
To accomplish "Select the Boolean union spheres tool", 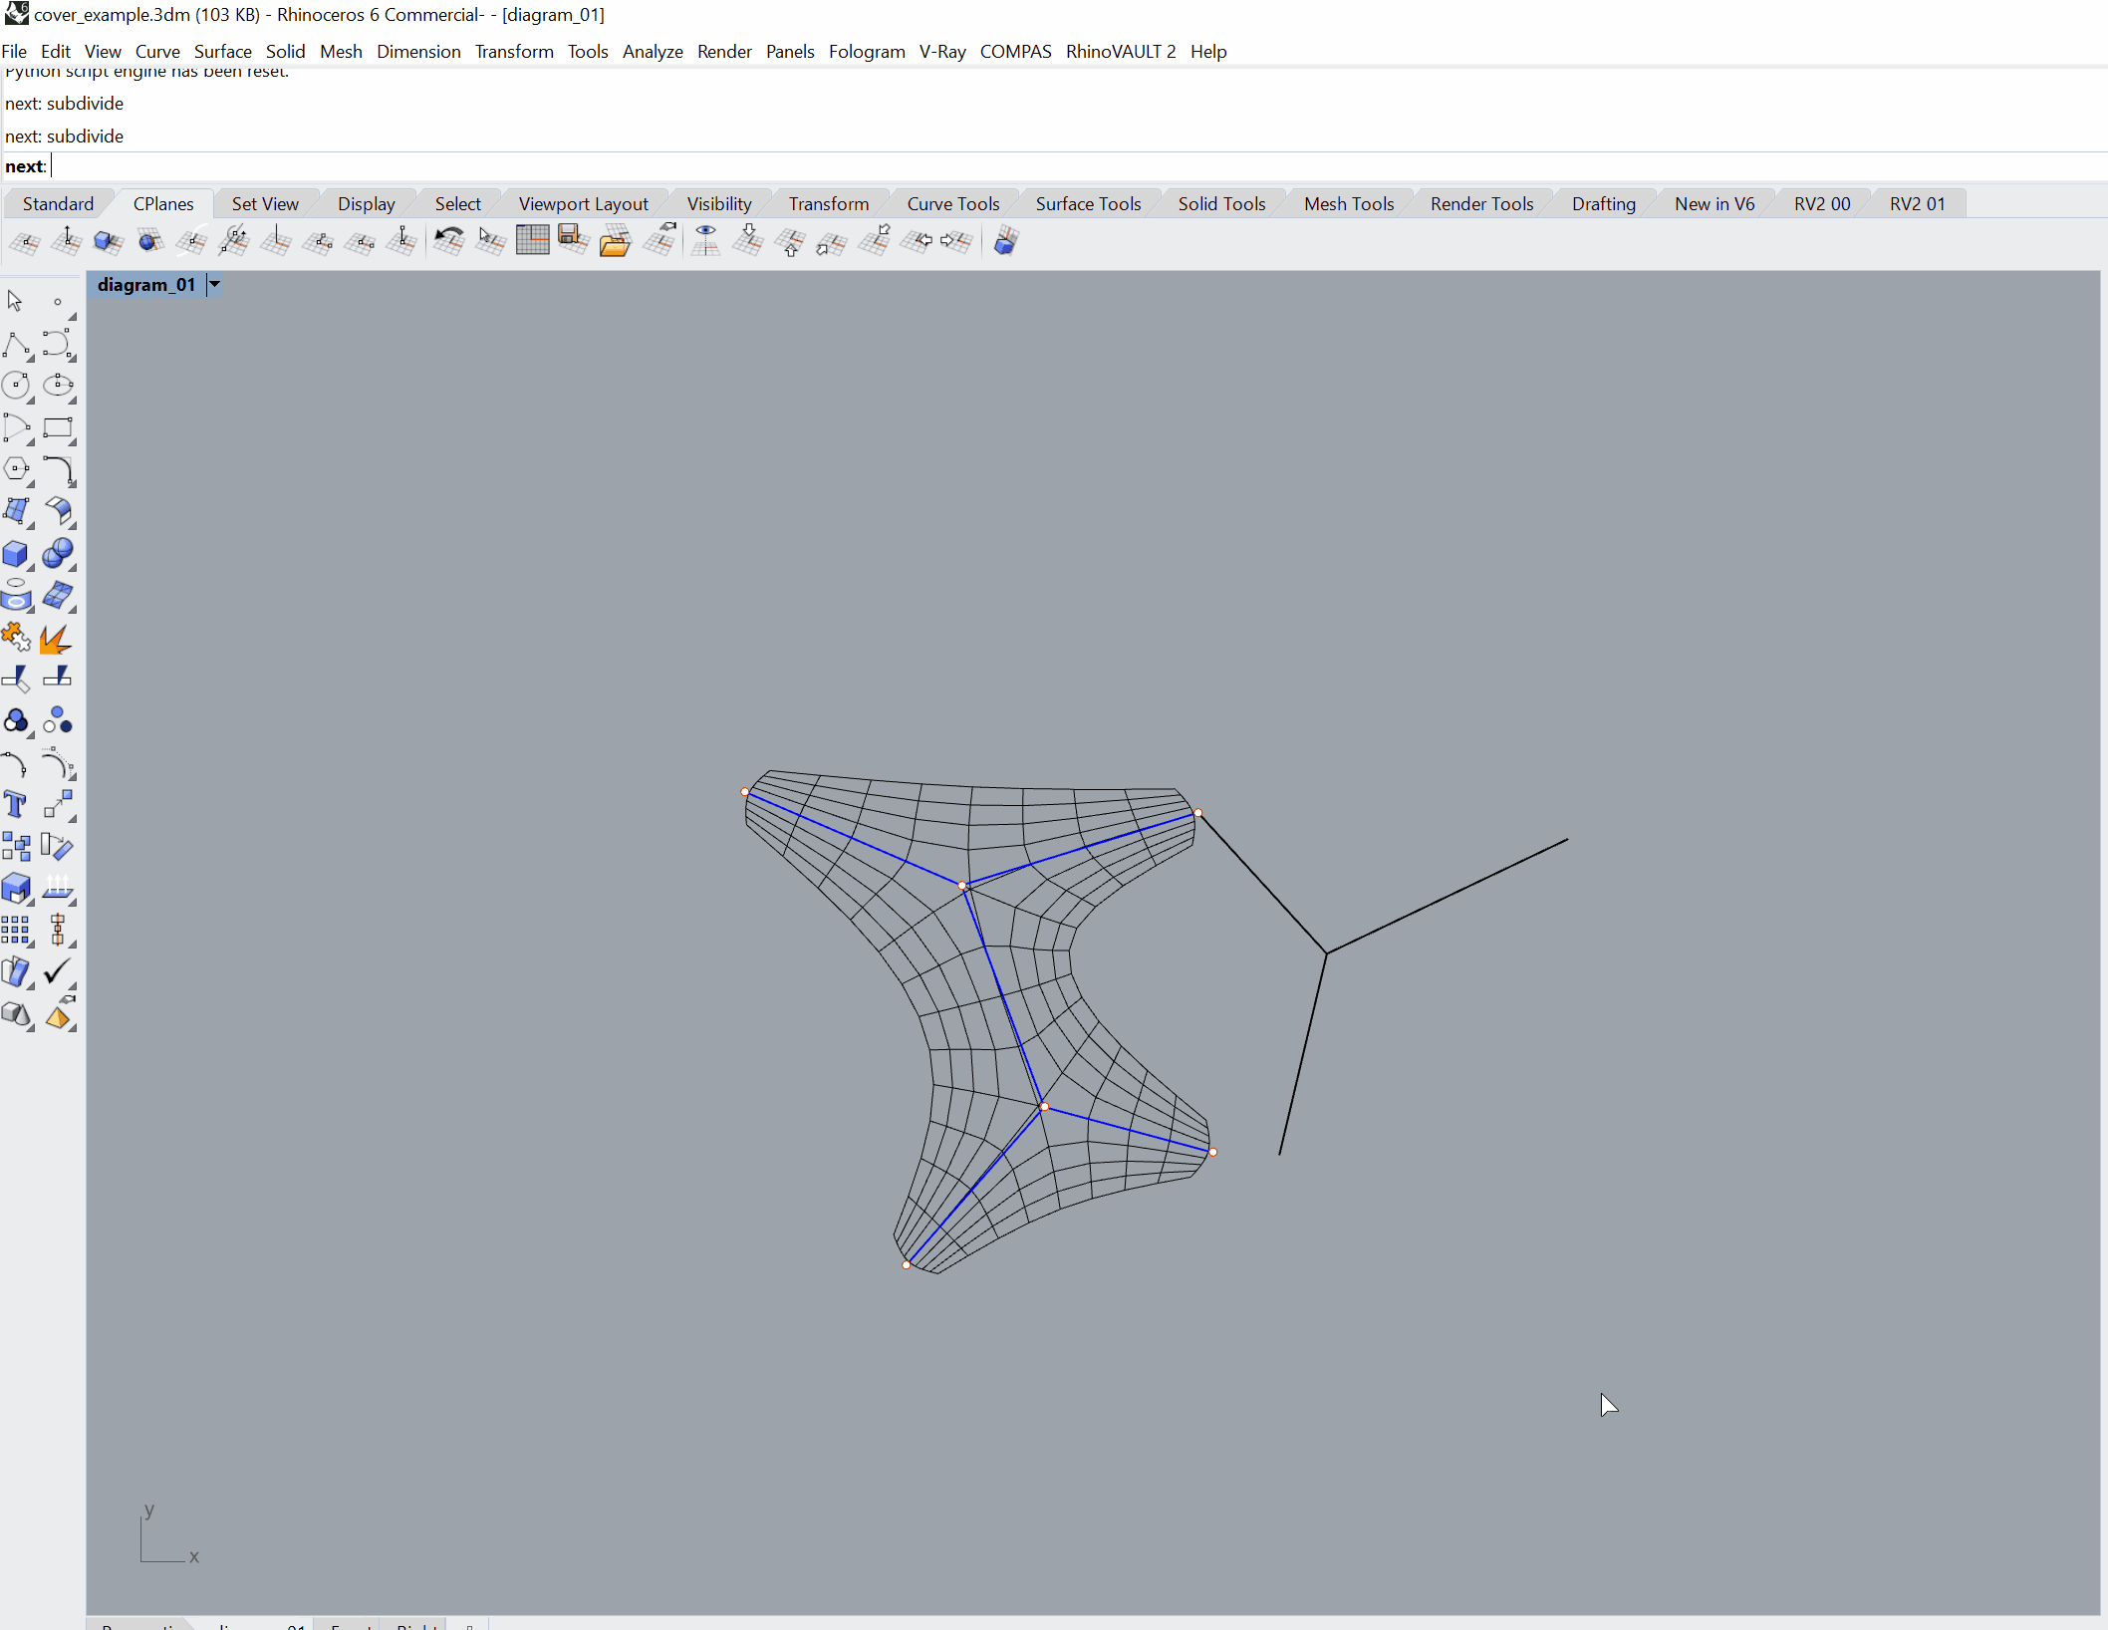I will coord(58,554).
